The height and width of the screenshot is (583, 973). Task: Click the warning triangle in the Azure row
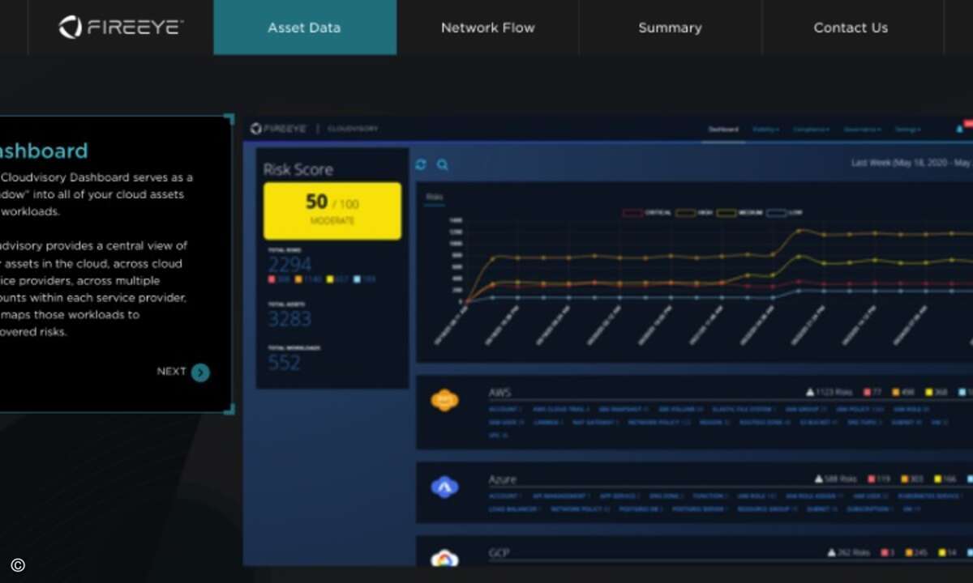coord(819,479)
